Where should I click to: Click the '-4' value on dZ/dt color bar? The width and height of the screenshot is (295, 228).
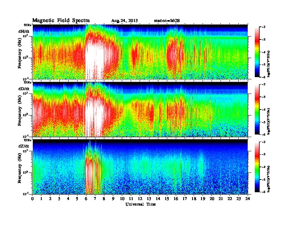pyautogui.click(x=264, y=167)
